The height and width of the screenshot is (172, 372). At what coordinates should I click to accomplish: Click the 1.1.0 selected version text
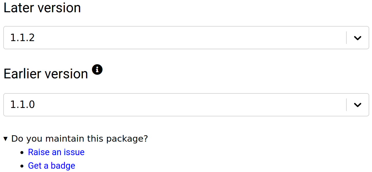point(23,105)
